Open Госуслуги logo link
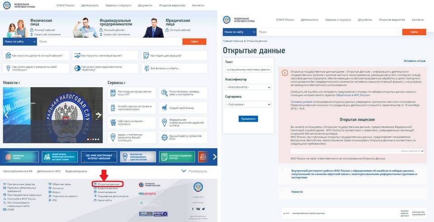The image size is (434, 222). pyautogui.click(x=147, y=194)
